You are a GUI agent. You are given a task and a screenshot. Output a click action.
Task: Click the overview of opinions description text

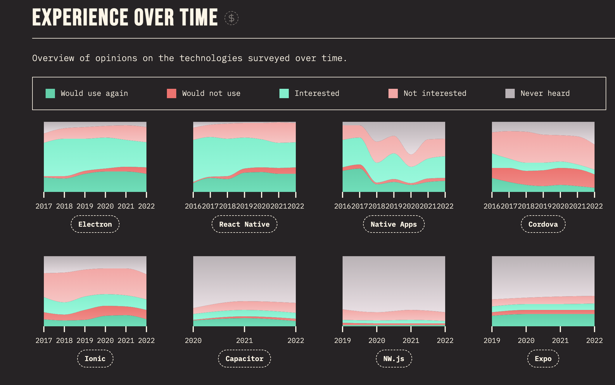[189, 58]
